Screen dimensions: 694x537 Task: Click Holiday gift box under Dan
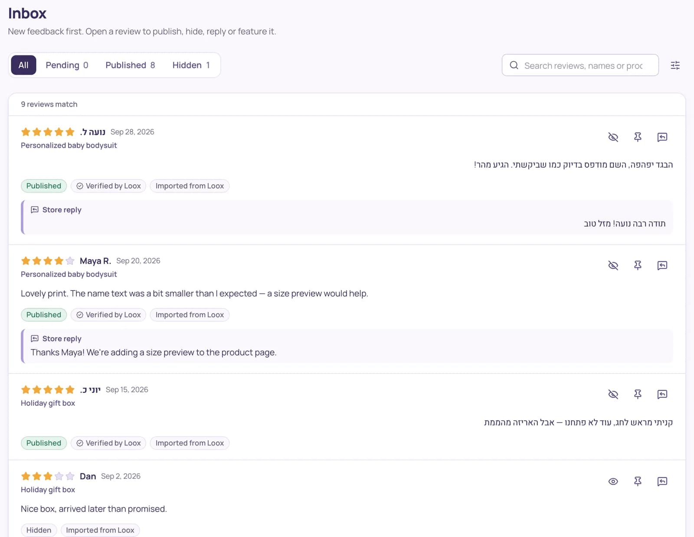(x=48, y=490)
